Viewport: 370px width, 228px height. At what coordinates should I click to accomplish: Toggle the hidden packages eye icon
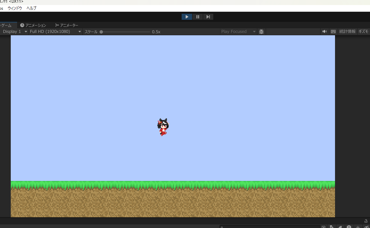(x=366, y=227)
